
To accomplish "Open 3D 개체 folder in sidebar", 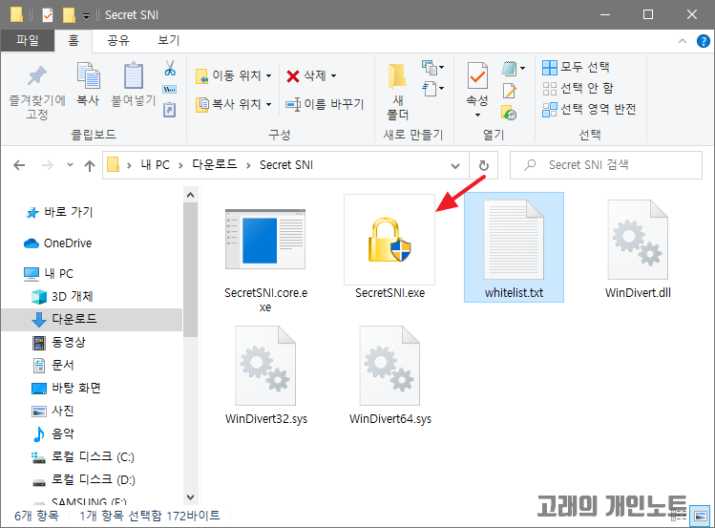I will (x=62, y=296).
